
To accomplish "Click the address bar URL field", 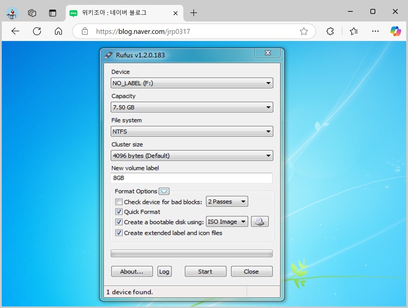I will click(x=194, y=31).
